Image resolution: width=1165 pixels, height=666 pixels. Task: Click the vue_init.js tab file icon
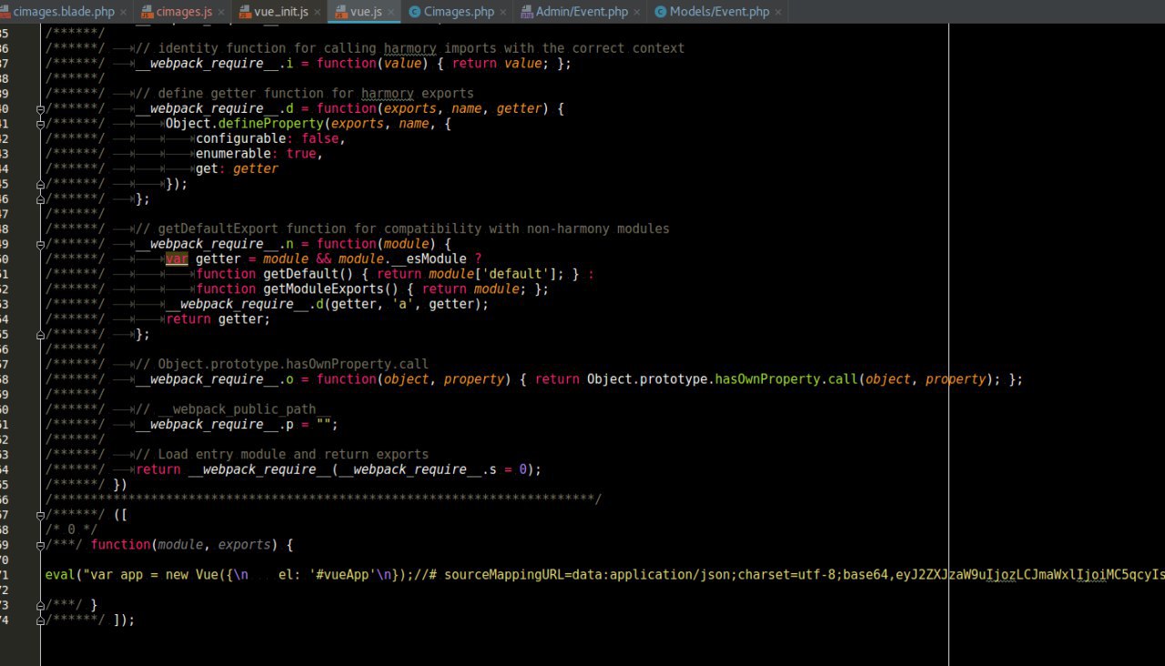[x=244, y=12]
